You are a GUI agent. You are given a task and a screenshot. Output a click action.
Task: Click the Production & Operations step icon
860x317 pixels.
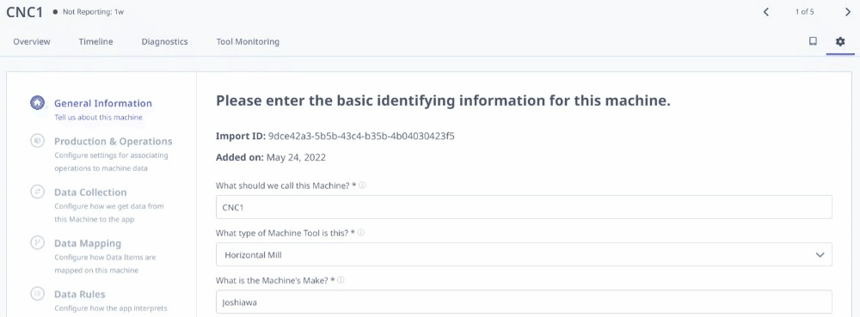click(37, 141)
